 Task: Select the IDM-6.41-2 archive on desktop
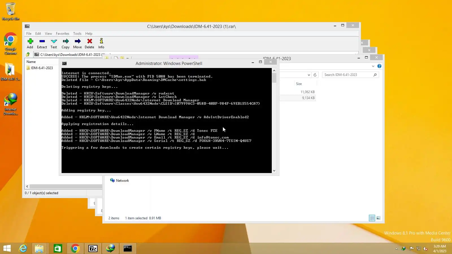click(10, 72)
